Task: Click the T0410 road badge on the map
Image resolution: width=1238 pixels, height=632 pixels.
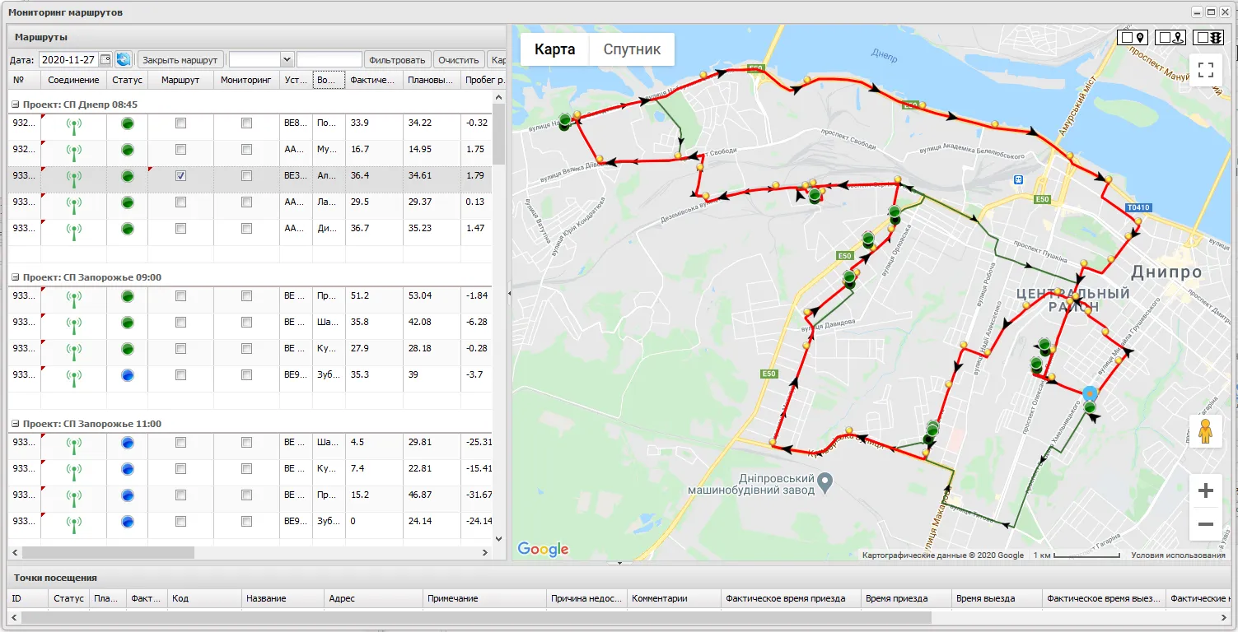Action: 1138,207
